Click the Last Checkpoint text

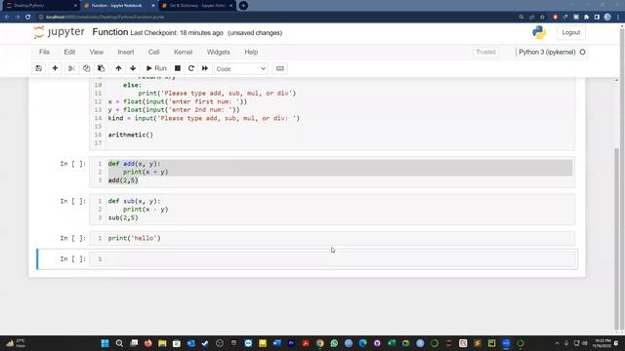tap(177, 33)
